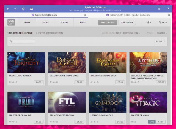Click platform icons under Master of Magic
This screenshot has width=176, height=129.
(x=133, y=122)
